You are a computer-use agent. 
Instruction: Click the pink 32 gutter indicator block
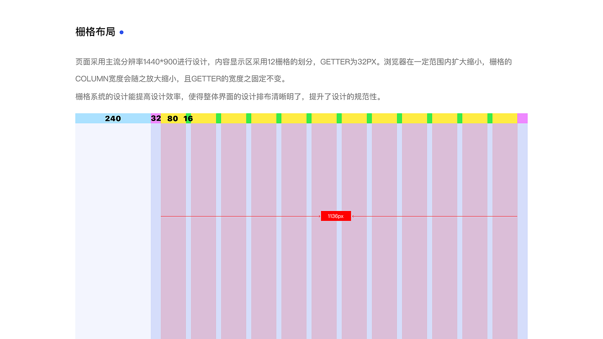[x=155, y=119]
